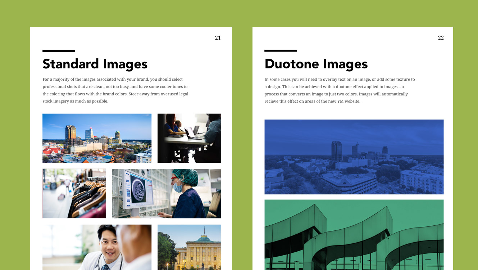
Task: Select the city skyline photo on page 21
Action: click(x=97, y=138)
